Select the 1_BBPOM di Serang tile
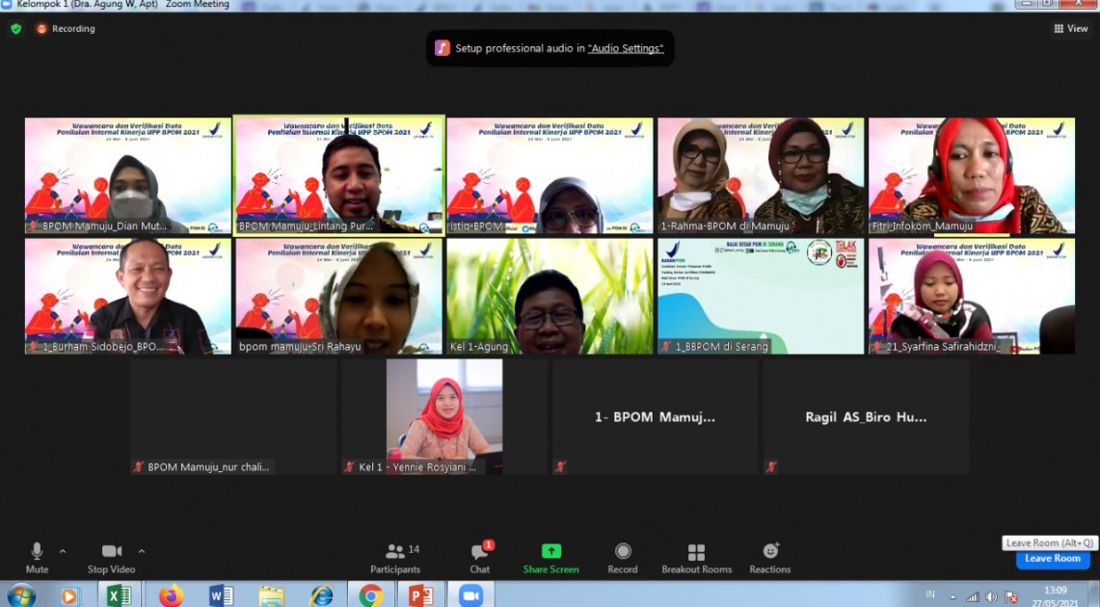 click(x=762, y=296)
